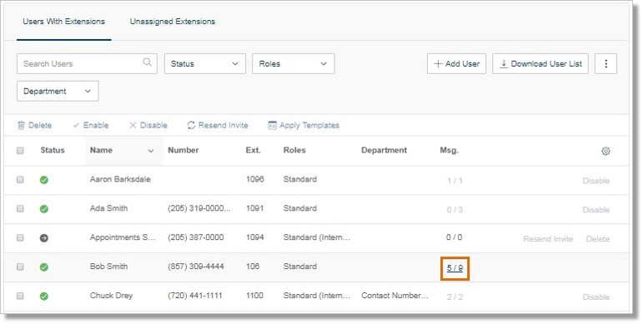Click the Disable X toolbar action
This screenshot has height=324, width=643.
148,125
